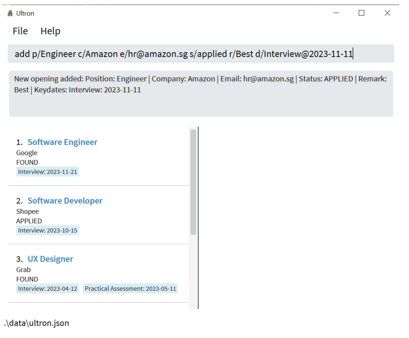Image resolution: width=409 pixels, height=338 pixels.
Task: Focus the command input box
Action: [x=201, y=53]
